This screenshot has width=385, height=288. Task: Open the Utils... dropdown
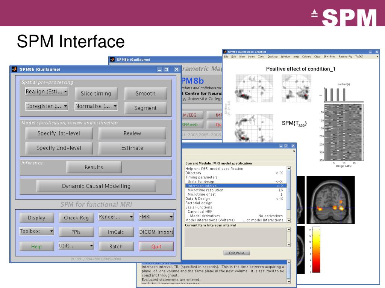[x=76, y=246]
